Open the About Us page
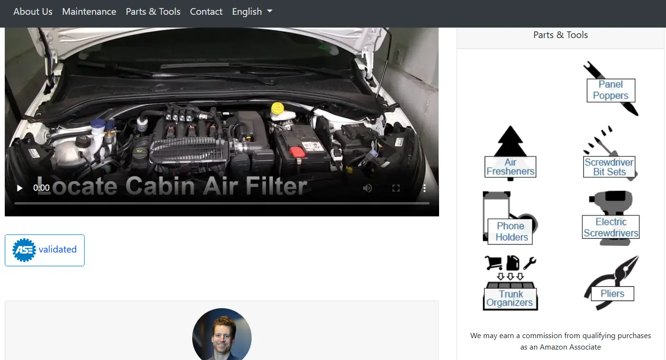 coord(33,11)
